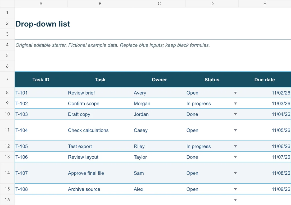Screen dimensions: 291x205
Task: Open the Status dropdown arrow for T-102
Action: pyautogui.click(x=235, y=104)
